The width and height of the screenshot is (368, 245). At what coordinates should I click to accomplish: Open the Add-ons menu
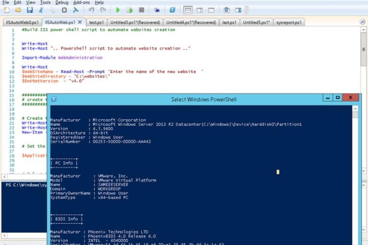tap(81, 3)
